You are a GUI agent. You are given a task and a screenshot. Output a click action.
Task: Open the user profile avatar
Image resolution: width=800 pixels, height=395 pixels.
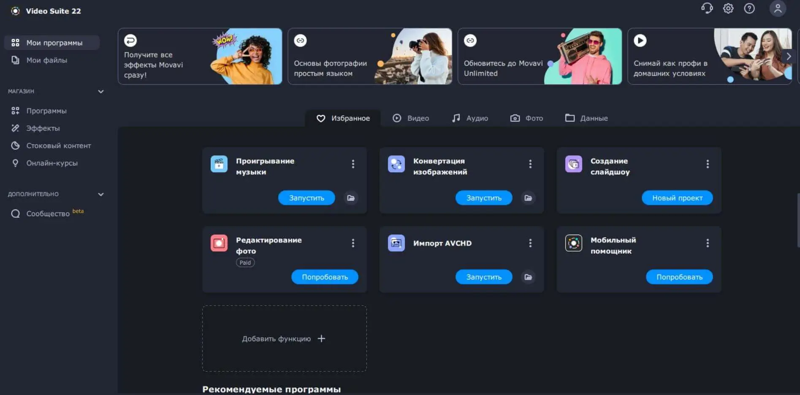(x=778, y=8)
